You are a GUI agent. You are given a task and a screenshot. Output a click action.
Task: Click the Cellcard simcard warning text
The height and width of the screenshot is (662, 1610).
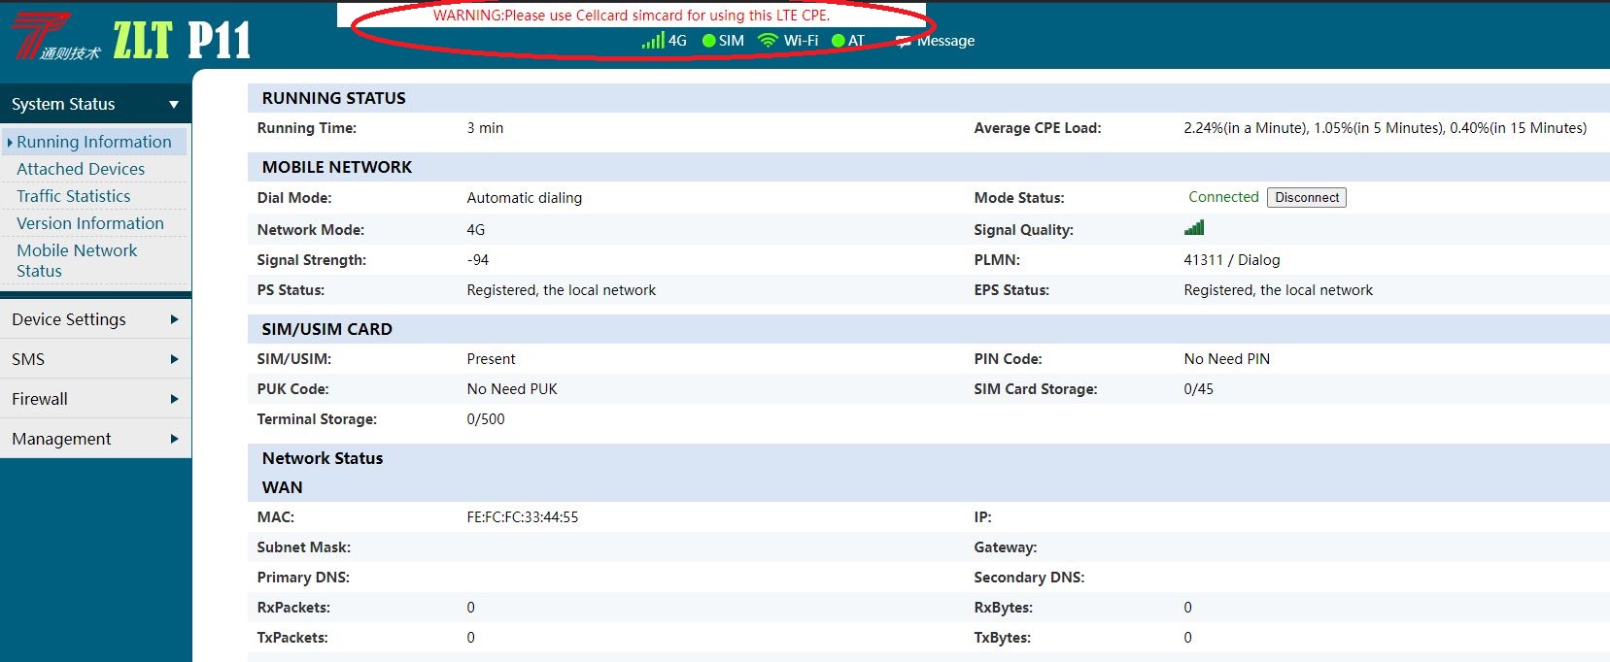tap(632, 16)
